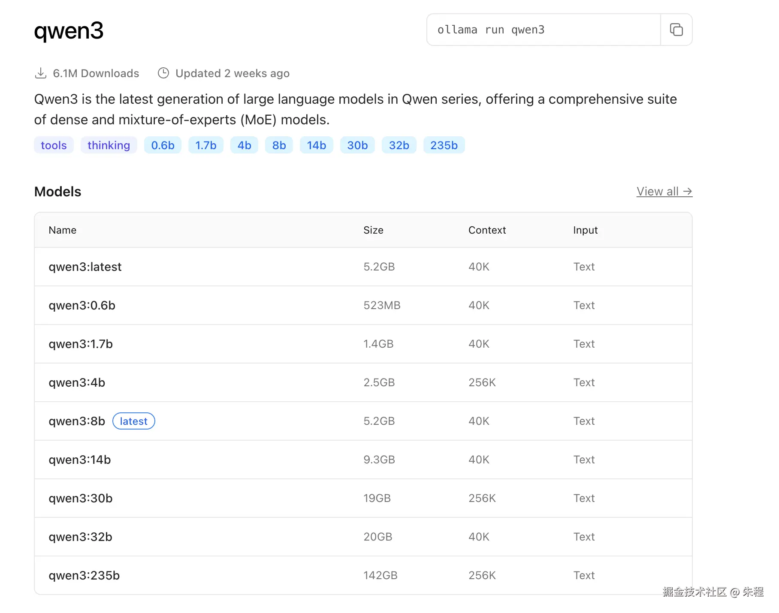Click the clock icon beside Updated
The height and width of the screenshot is (613, 779).
[x=163, y=73]
